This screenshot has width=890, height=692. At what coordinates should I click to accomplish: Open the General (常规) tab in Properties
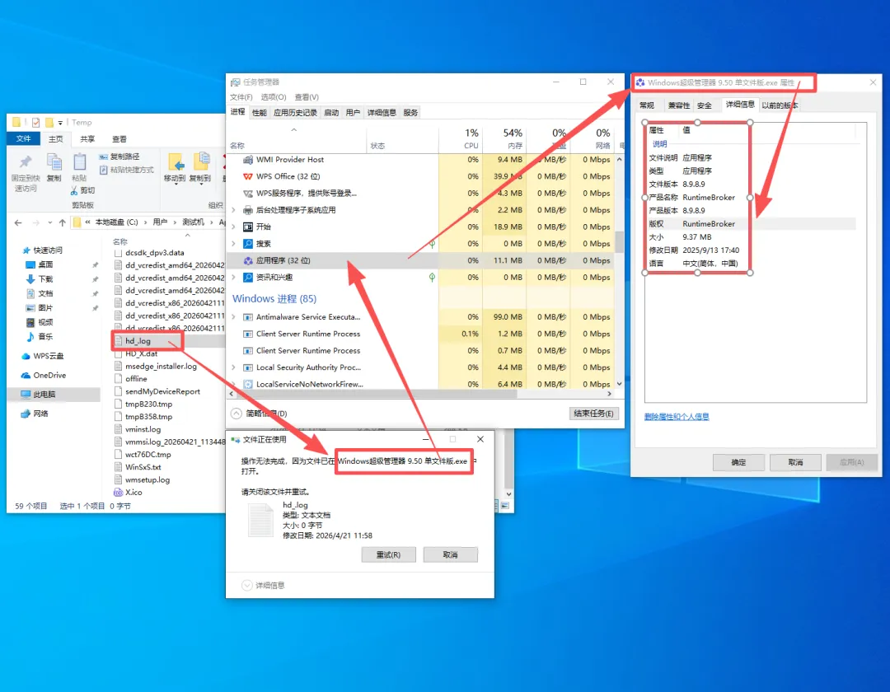point(647,105)
